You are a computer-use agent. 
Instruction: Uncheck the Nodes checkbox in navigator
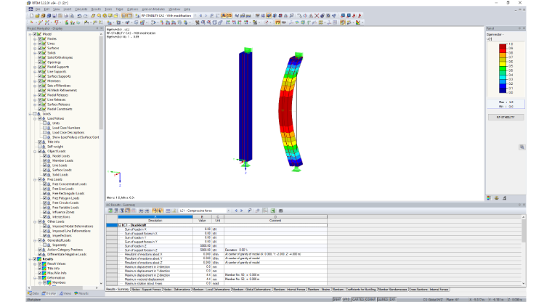coord(40,38)
